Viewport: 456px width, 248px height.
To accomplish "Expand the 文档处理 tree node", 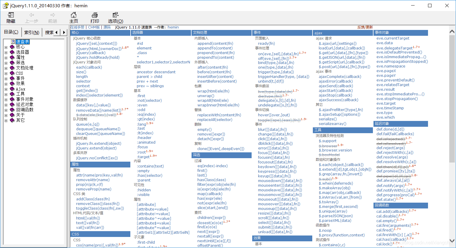I will pyautogui.click(x=6, y=68).
